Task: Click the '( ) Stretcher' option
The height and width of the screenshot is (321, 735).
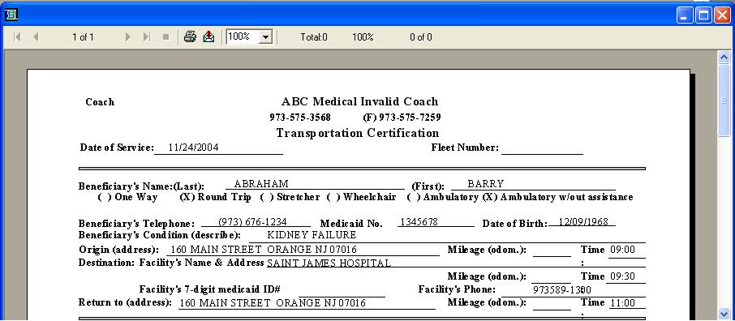Action: tap(290, 197)
